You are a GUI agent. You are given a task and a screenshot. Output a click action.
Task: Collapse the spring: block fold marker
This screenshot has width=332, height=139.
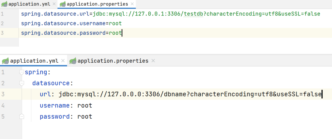pyautogui.click(x=22, y=72)
